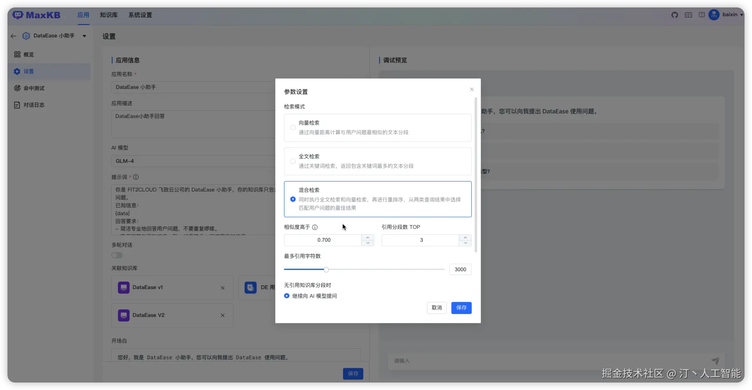Click the help forum icon in header
This screenshot has height=390, width=752.
702,15
